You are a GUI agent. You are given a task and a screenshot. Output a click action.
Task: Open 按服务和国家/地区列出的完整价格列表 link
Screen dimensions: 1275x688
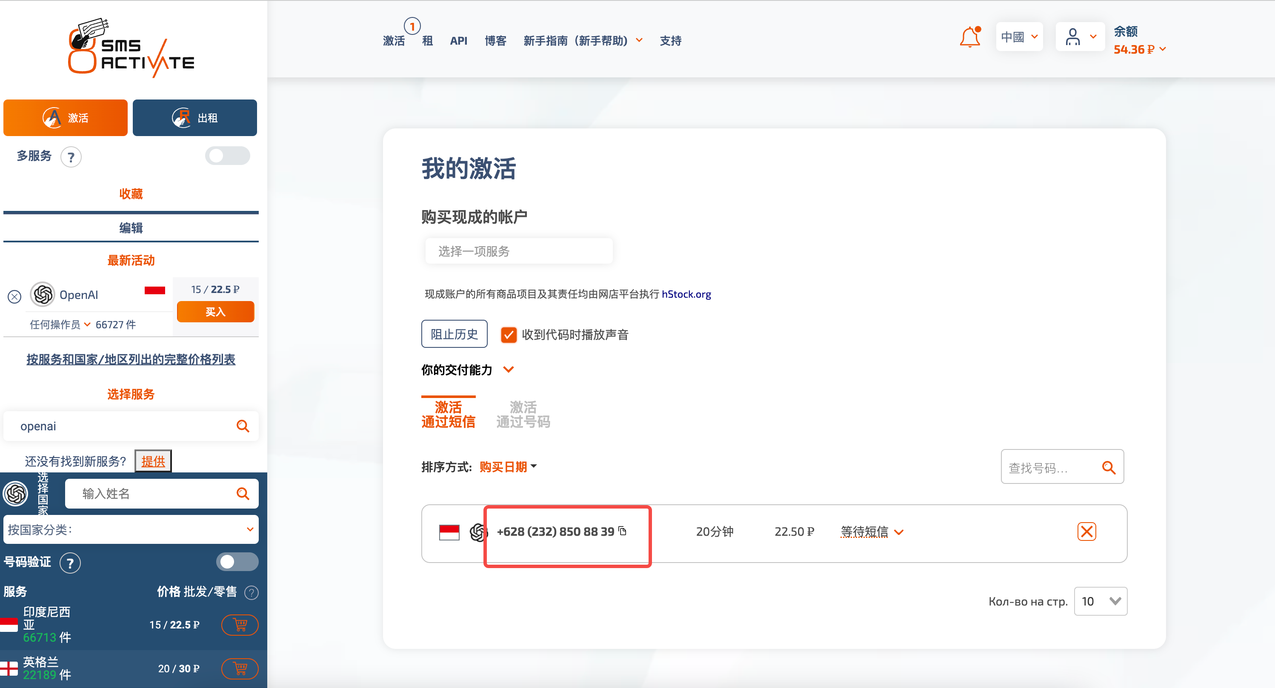click(x=131, y=360)
